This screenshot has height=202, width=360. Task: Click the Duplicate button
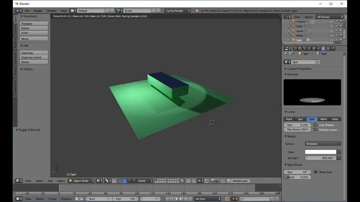tap(34, 53)
